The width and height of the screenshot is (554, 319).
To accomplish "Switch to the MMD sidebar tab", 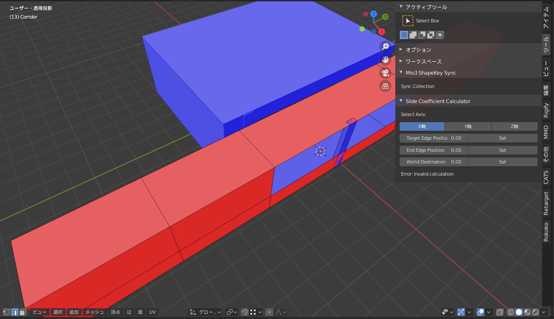I will point(546,132).
